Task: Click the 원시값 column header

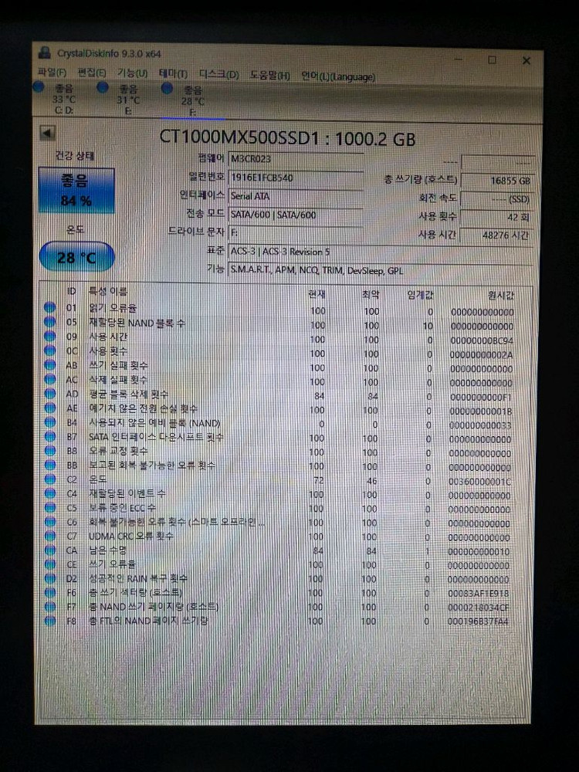Action: tap(501, 296)
